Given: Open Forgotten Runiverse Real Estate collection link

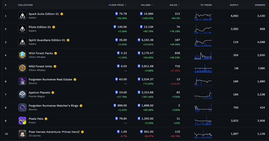Looking at the screenshot, I should [x=50, y=80].
